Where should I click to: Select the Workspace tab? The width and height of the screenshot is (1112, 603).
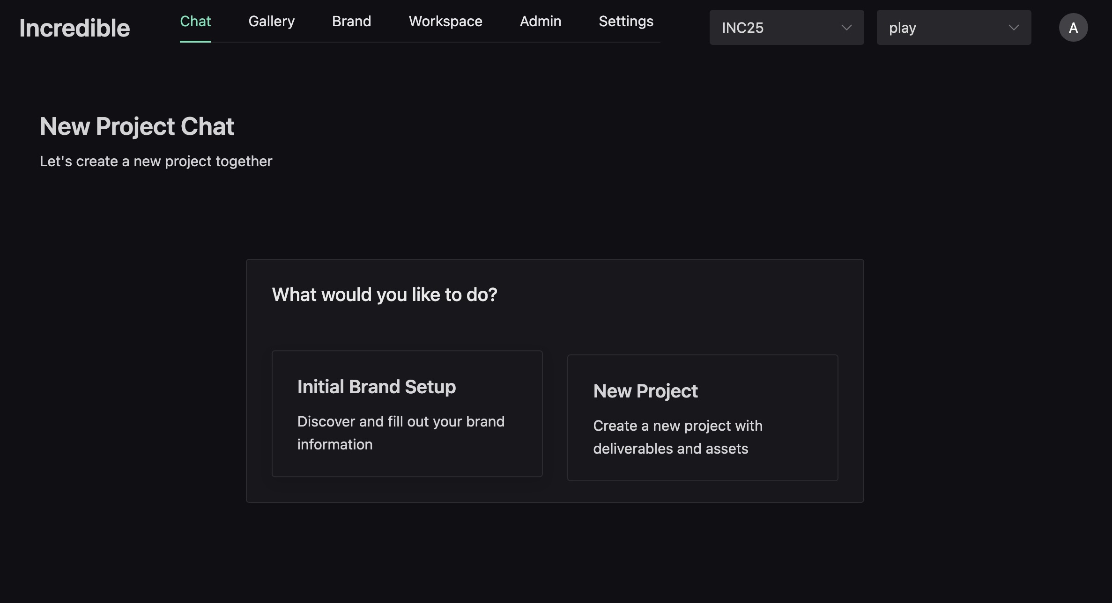(445, 22)
